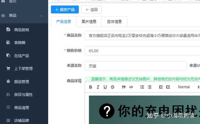
Task: Toggle bold formatting in editor
Action: (x=91, y=87)
